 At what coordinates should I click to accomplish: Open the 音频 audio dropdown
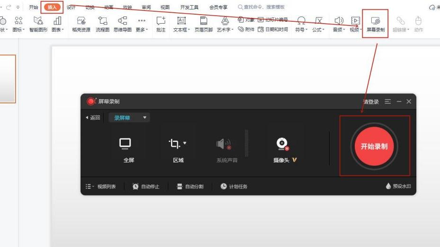339,24
